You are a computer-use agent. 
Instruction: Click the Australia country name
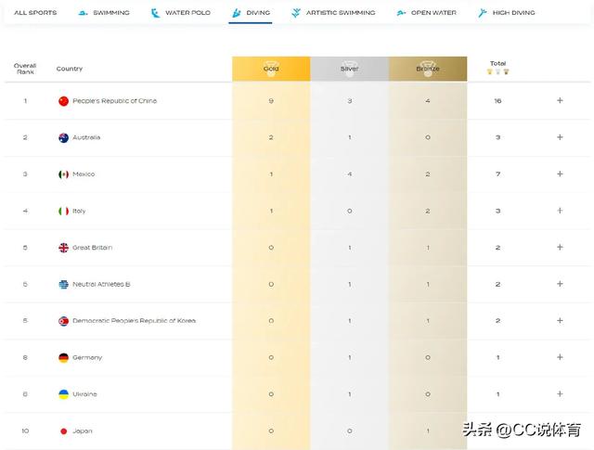[86, 137]
